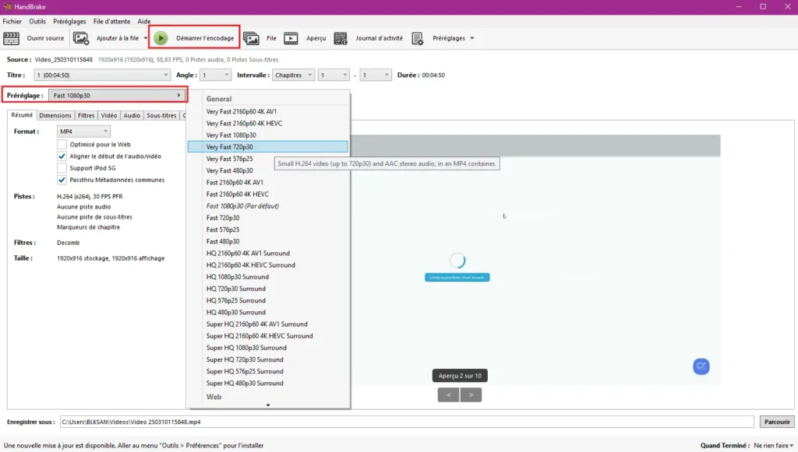The width and height of the screenshot is (798, 452).
Task: Switch to the Vidéo tab
Action: pos(109,115)
